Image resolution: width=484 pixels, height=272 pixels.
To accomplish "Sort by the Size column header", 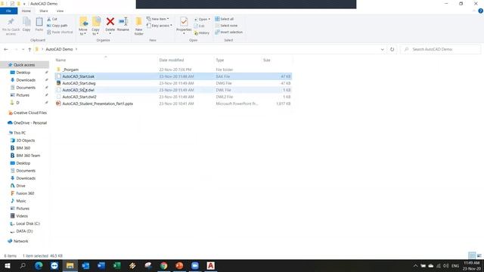I will [267, 60].
